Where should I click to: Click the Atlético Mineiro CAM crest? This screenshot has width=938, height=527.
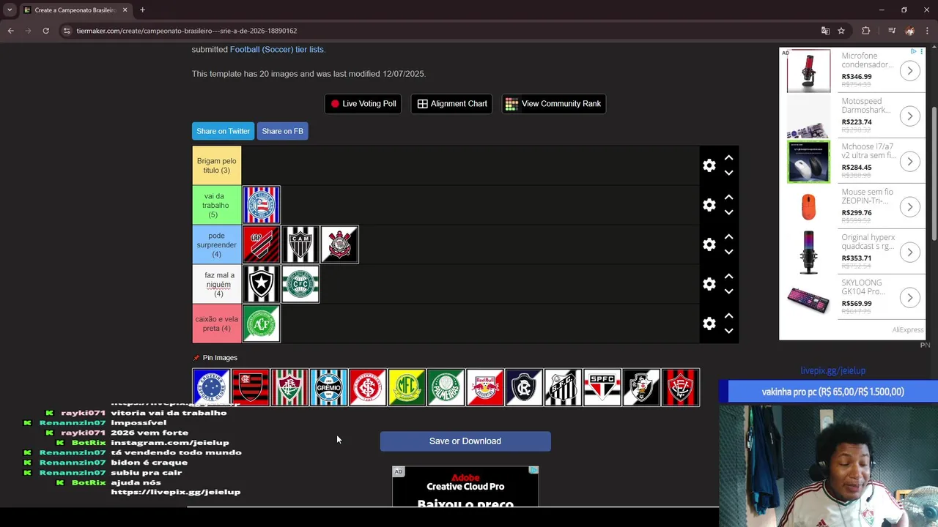pos(300,244)
